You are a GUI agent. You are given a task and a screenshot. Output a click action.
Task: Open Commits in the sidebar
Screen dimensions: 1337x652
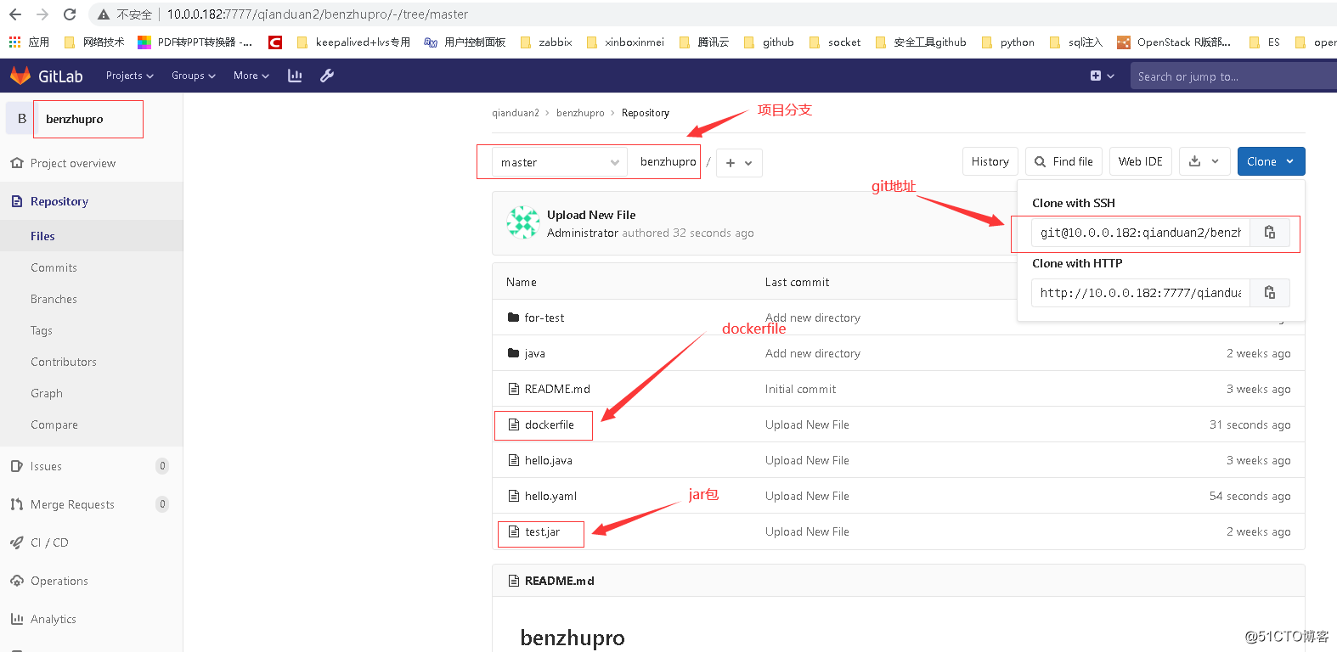pyautogui.click(x=54, y=267)
